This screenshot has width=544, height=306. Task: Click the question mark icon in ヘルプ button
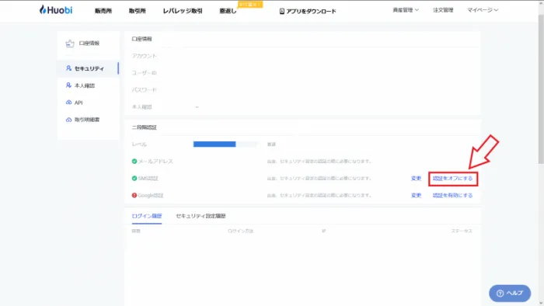click(x=500, y=294)
